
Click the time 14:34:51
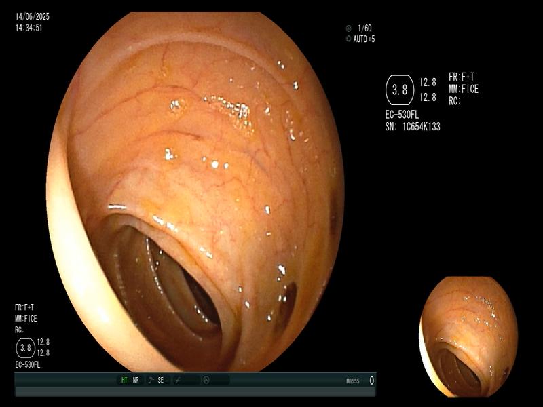29,28
